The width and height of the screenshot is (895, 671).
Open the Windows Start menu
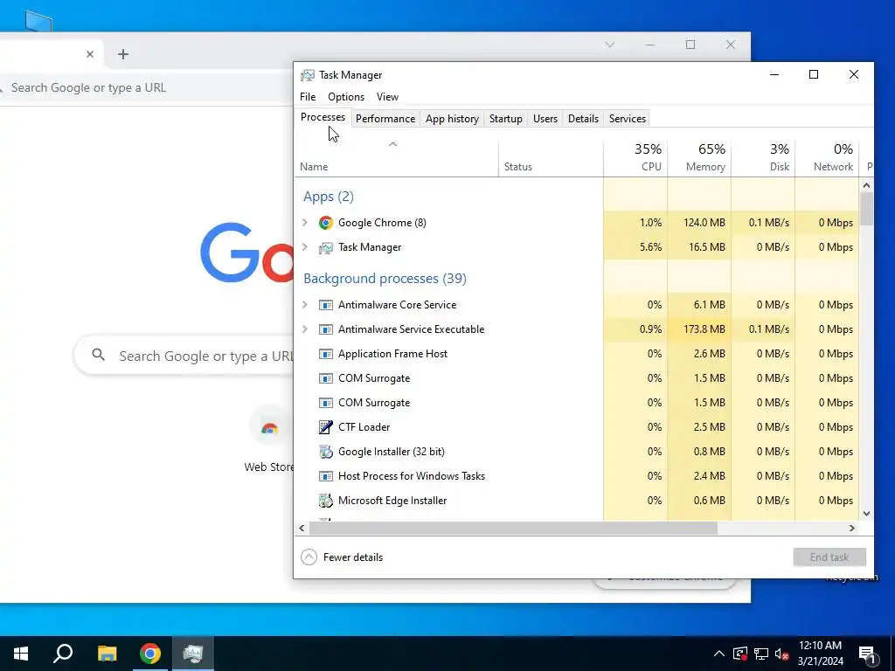tap(21, 654)
